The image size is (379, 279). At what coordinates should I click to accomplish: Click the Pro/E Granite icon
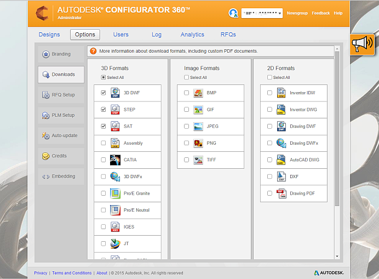(116, 193)
